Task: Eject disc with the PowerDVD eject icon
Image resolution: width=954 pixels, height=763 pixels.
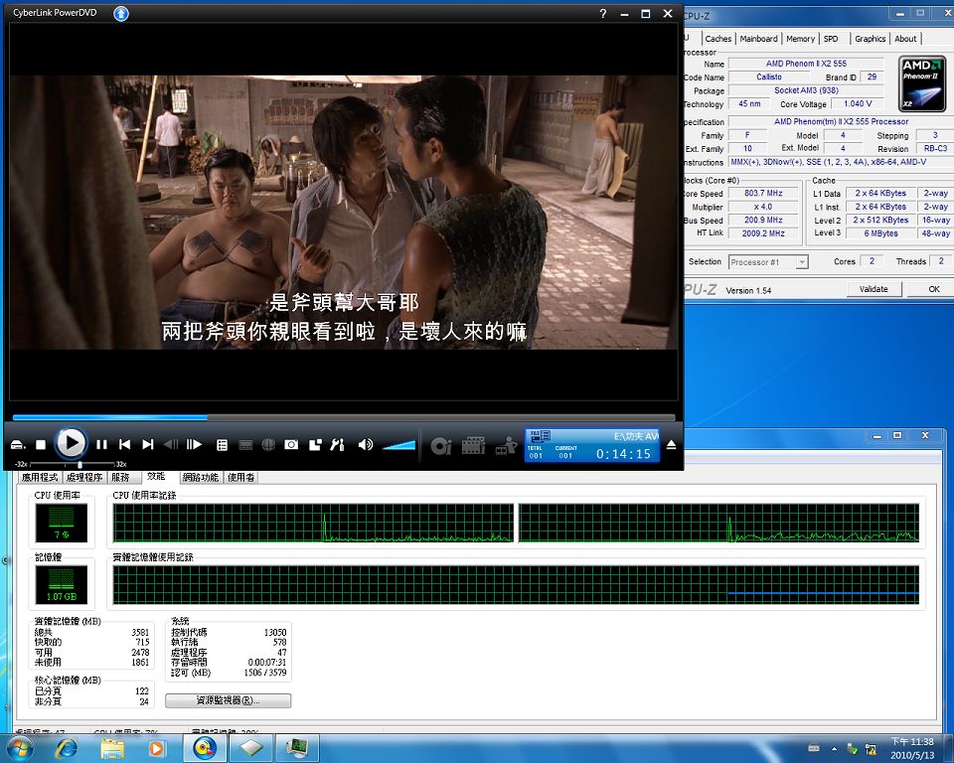Action: click(671, 445)
